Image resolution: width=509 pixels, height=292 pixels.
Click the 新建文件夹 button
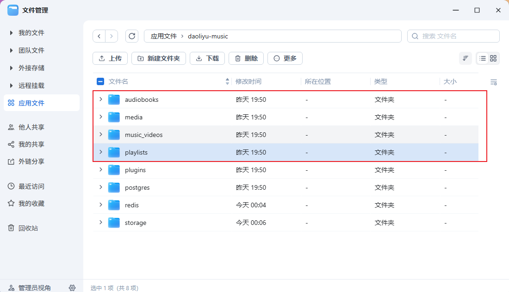[159, 58]
